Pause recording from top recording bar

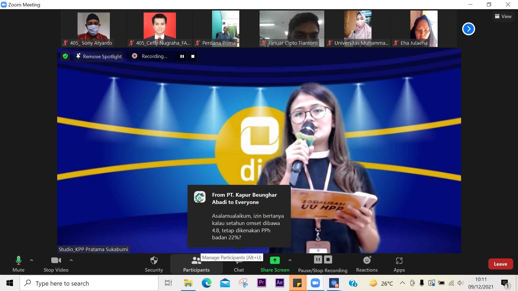click(182, 56)
